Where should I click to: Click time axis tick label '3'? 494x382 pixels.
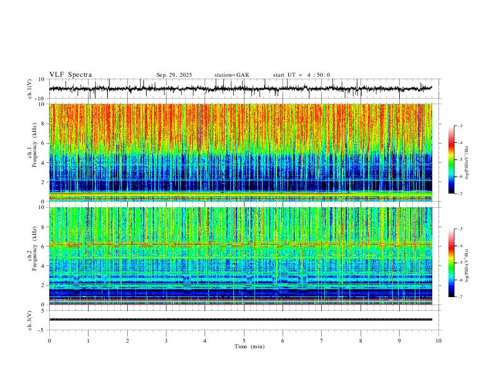pos(166,341)
